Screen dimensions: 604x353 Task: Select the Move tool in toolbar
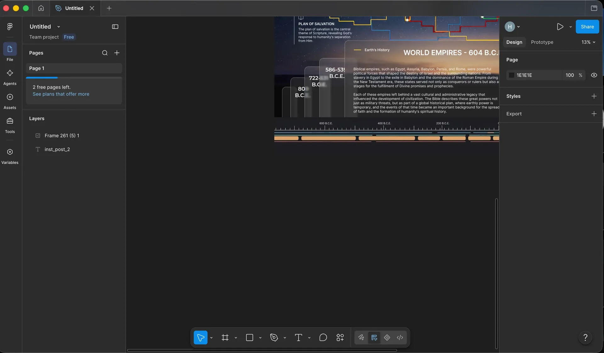pos(200,338)
